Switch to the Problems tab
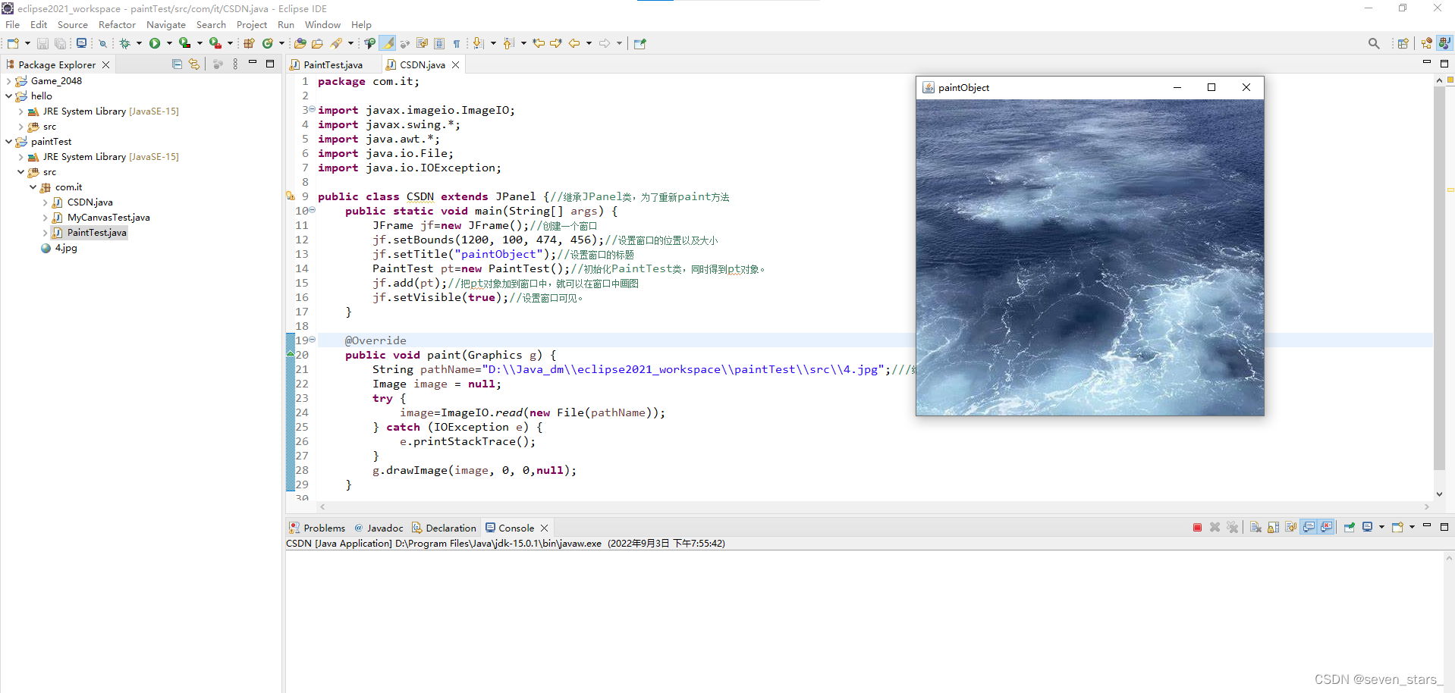This screenshot has width=1455, height=693. (317, 528)
